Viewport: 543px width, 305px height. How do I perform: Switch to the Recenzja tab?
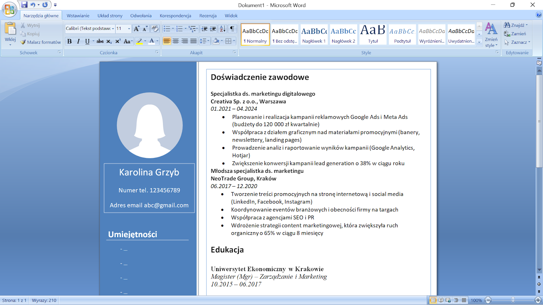tap(208, 16)
